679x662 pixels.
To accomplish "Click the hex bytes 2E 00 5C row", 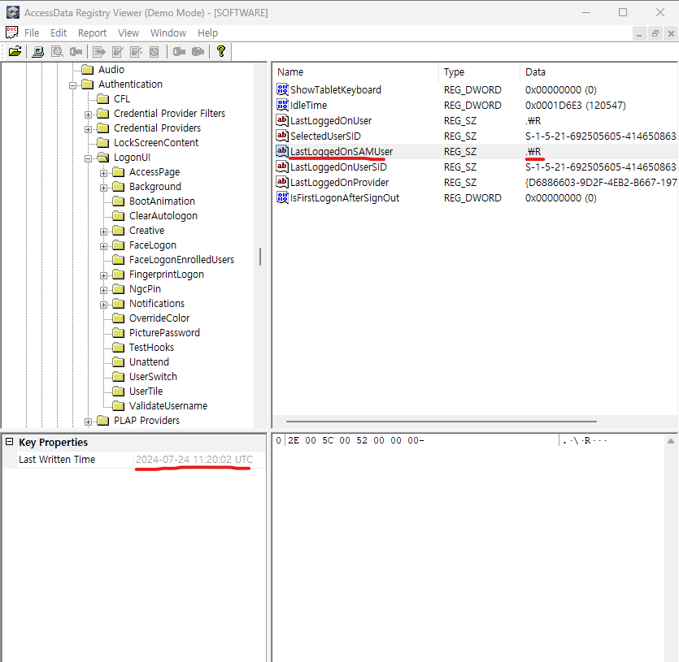I will pos(355,440).
